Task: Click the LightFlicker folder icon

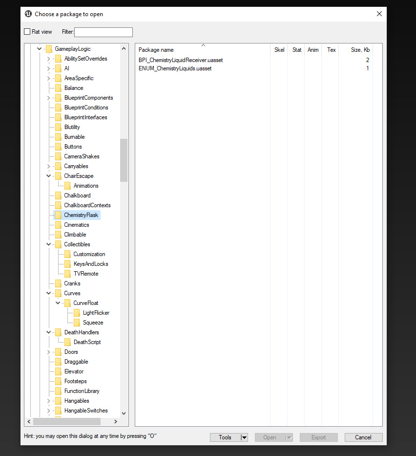Action: click(77, 313)
